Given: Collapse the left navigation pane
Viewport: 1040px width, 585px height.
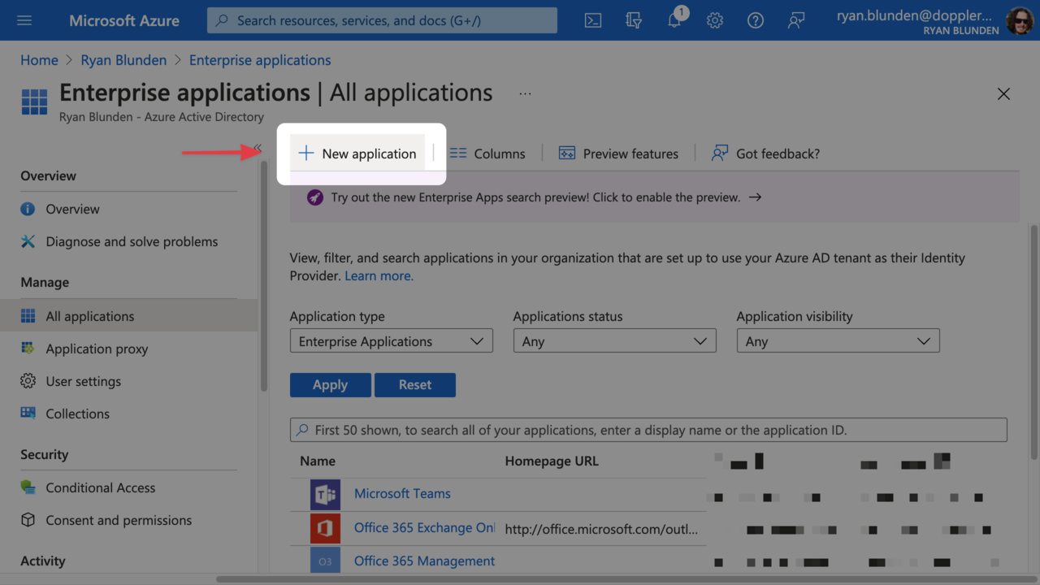Looking at the screenshot, I should pos(258,147).
